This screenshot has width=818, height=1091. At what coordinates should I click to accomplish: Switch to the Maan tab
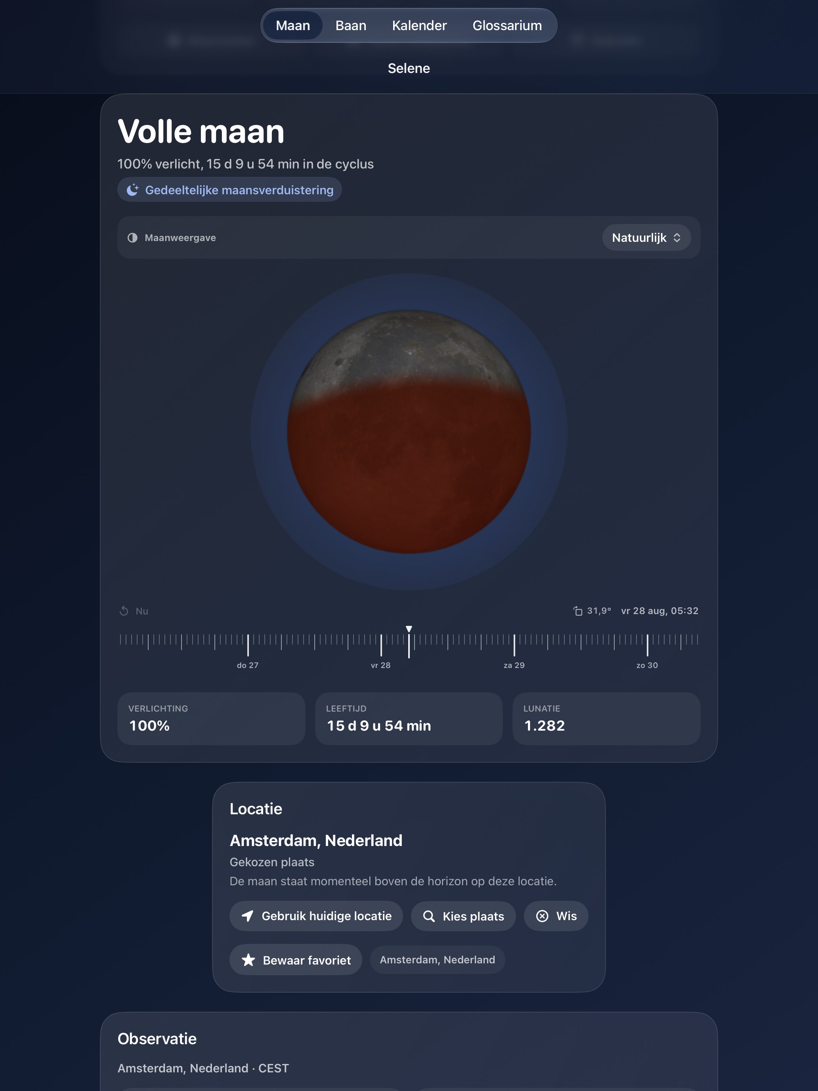[x=292, y=25]
